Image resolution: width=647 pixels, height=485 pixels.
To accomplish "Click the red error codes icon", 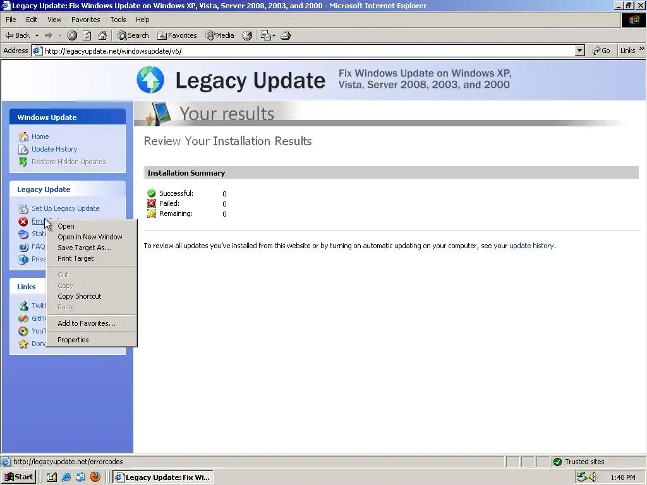I will click(x=23, y=222).
